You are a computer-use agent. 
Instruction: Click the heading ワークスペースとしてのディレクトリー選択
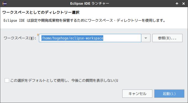[x=41, y=12]
